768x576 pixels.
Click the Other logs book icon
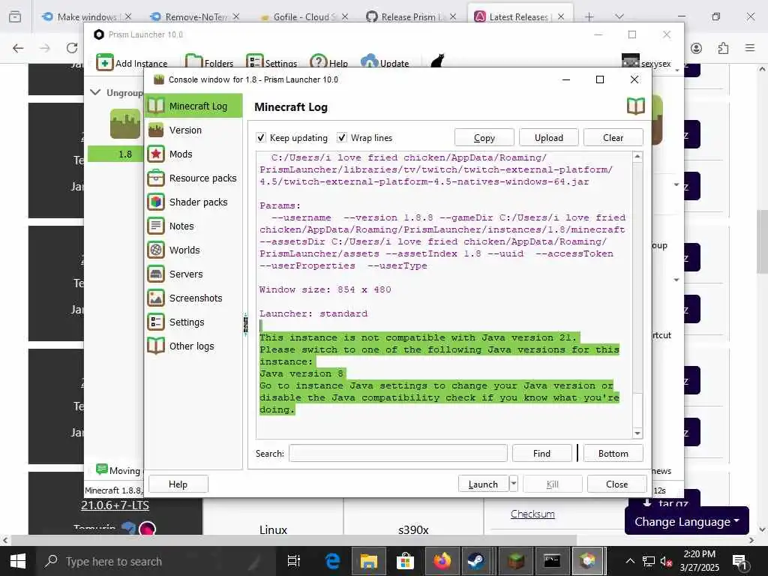click(156, 346)
